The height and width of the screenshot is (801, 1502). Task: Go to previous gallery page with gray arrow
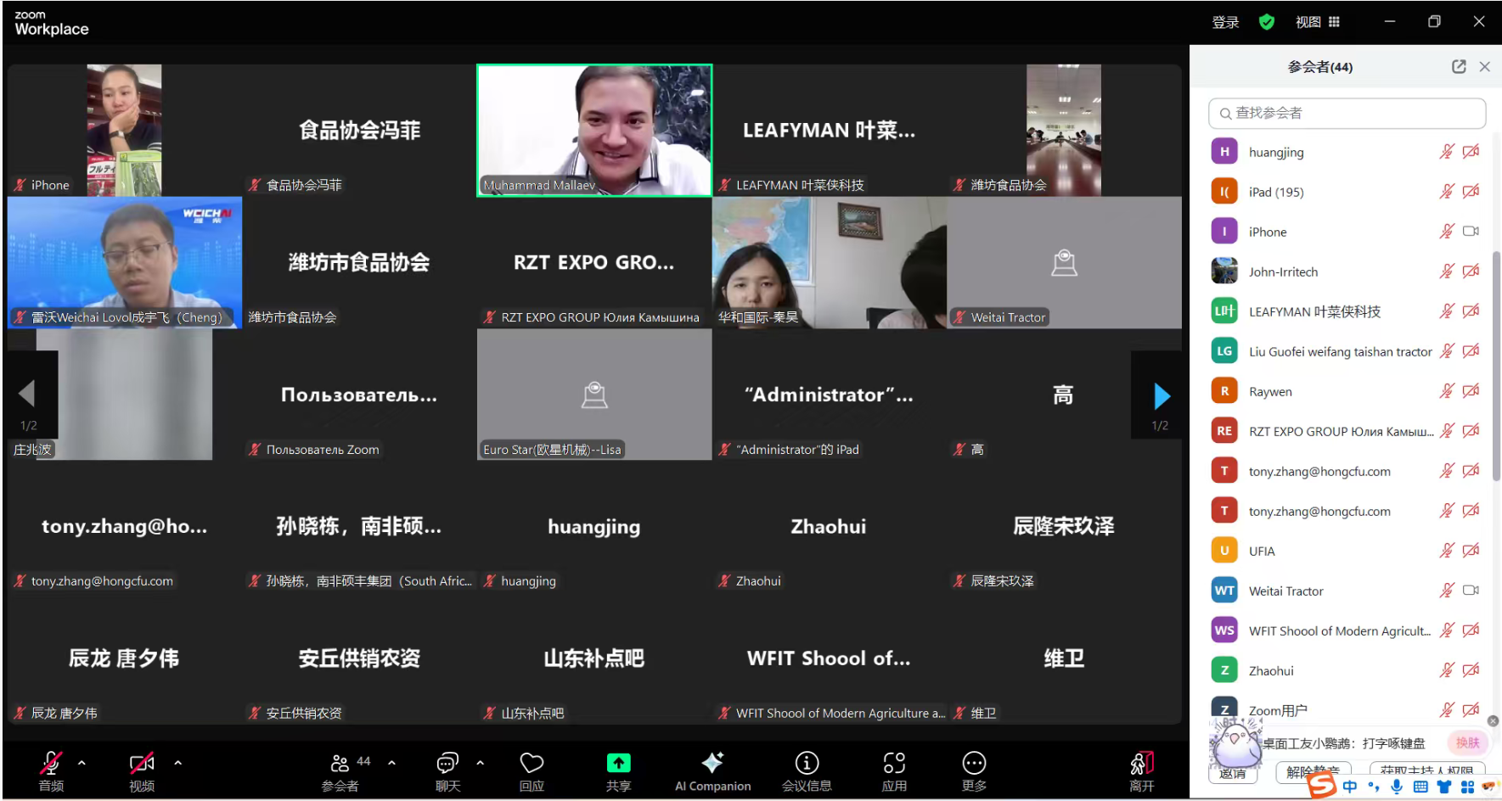[x=27, y=394]
